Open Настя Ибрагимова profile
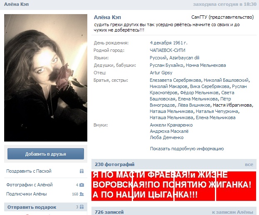The height and width of the screenshot is (215, 259). click(x=232, y=105)
